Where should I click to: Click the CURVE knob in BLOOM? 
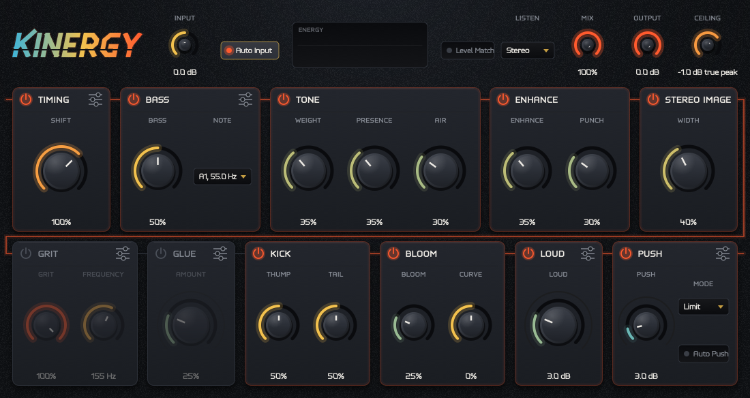[470, 324]
